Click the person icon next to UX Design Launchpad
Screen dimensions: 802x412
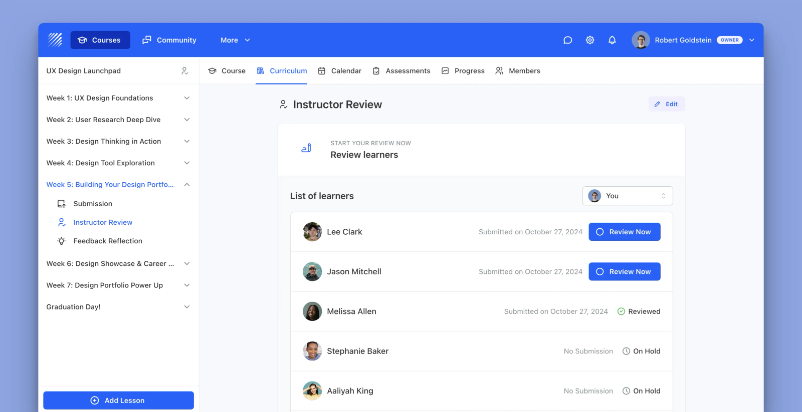point(184,71)
